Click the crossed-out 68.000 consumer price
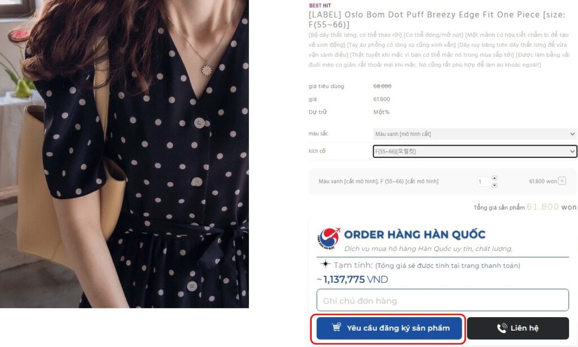Image resolution: width=578 pixels, height=347 pixels. [x=382, y=86]
